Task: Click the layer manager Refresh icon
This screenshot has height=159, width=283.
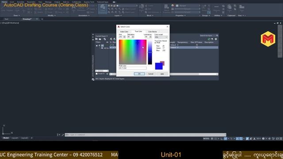Action: [x=209, y=39]
